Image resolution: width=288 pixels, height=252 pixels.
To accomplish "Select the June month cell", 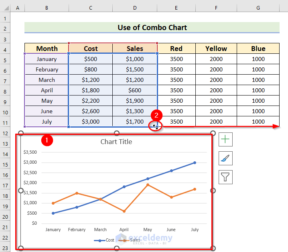I will point(47,111).
